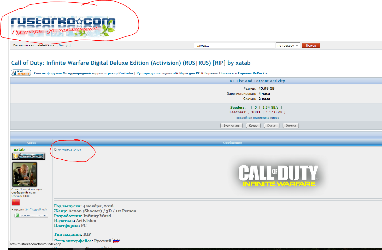Click the 'тема закрыта' topic locked icon

(21, 73)
